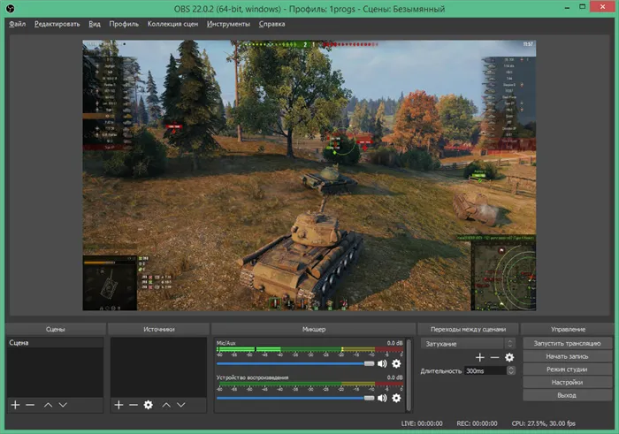Add a new source with the plus icon

tap(118, 405)
